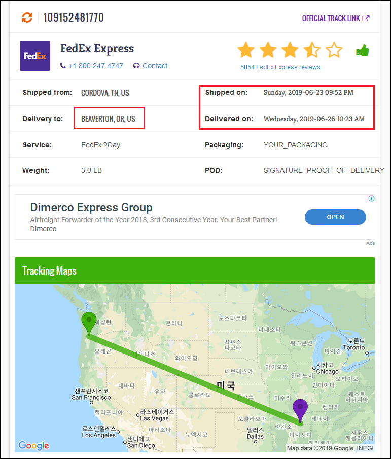The width and height of the screenshot is (391, 459).
Task: Click the orange refresh tracking icon
Action: pos(27,18)
